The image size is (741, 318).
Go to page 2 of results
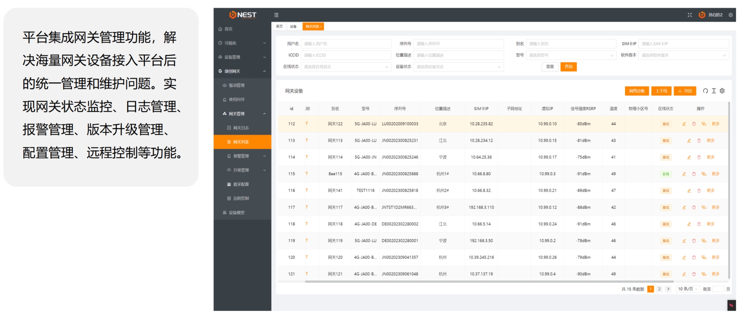point(659,289)
